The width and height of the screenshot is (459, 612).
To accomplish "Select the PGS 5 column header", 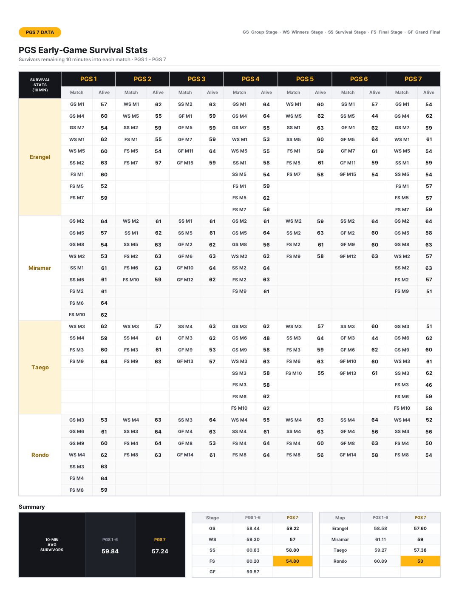I will (305, 79).
